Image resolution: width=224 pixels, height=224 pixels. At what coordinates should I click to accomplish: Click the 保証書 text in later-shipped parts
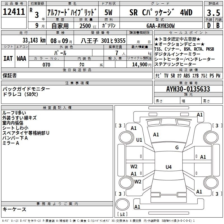(10, 75)
